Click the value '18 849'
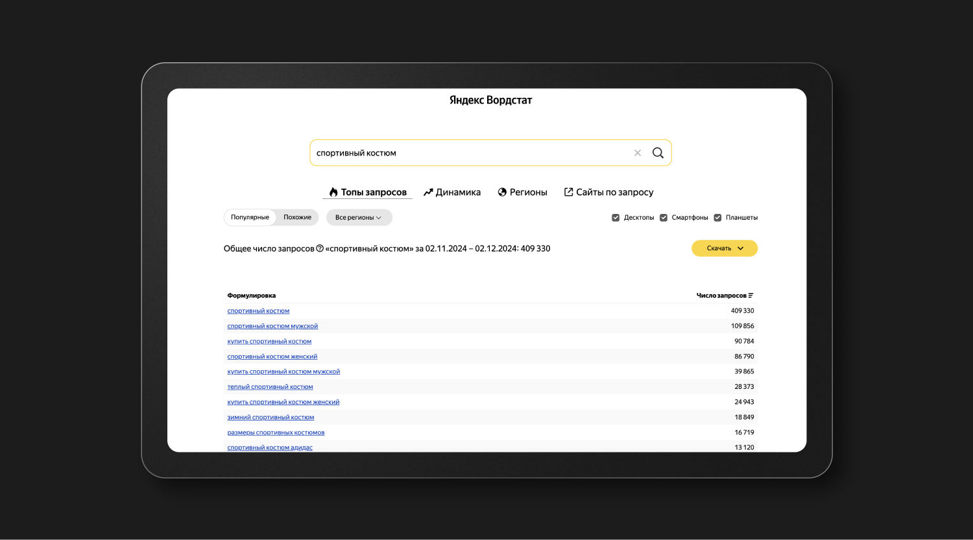Image resolution: width=973 pixels, height=540 pixels. tap(744, 417)
